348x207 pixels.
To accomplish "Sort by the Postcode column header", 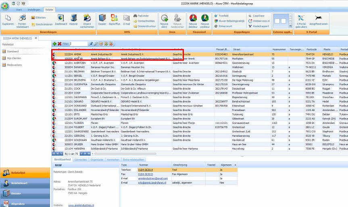I will pyautogui.click(x=313, y=49).
